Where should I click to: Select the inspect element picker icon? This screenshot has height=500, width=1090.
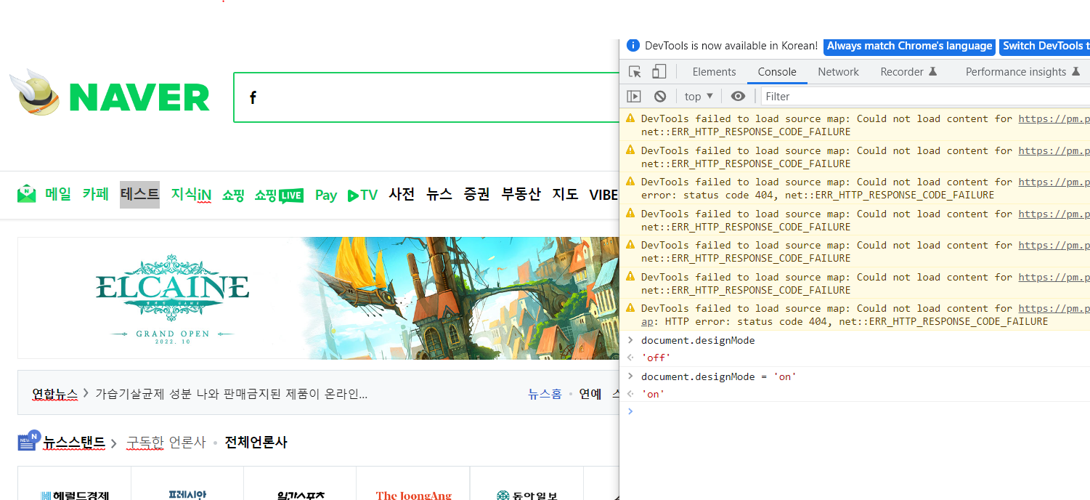(635, 72)
